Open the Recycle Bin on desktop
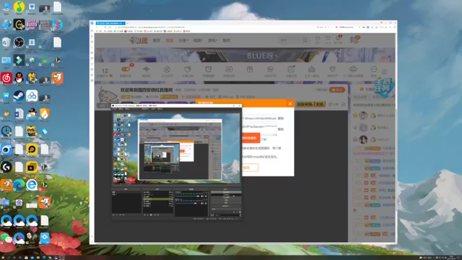This screenshot has height=260, width=462. pos(6,42)
